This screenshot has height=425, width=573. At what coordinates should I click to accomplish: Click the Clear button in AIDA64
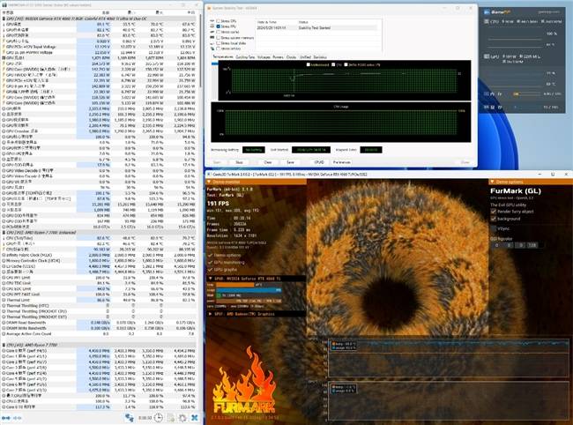[267, 162]
